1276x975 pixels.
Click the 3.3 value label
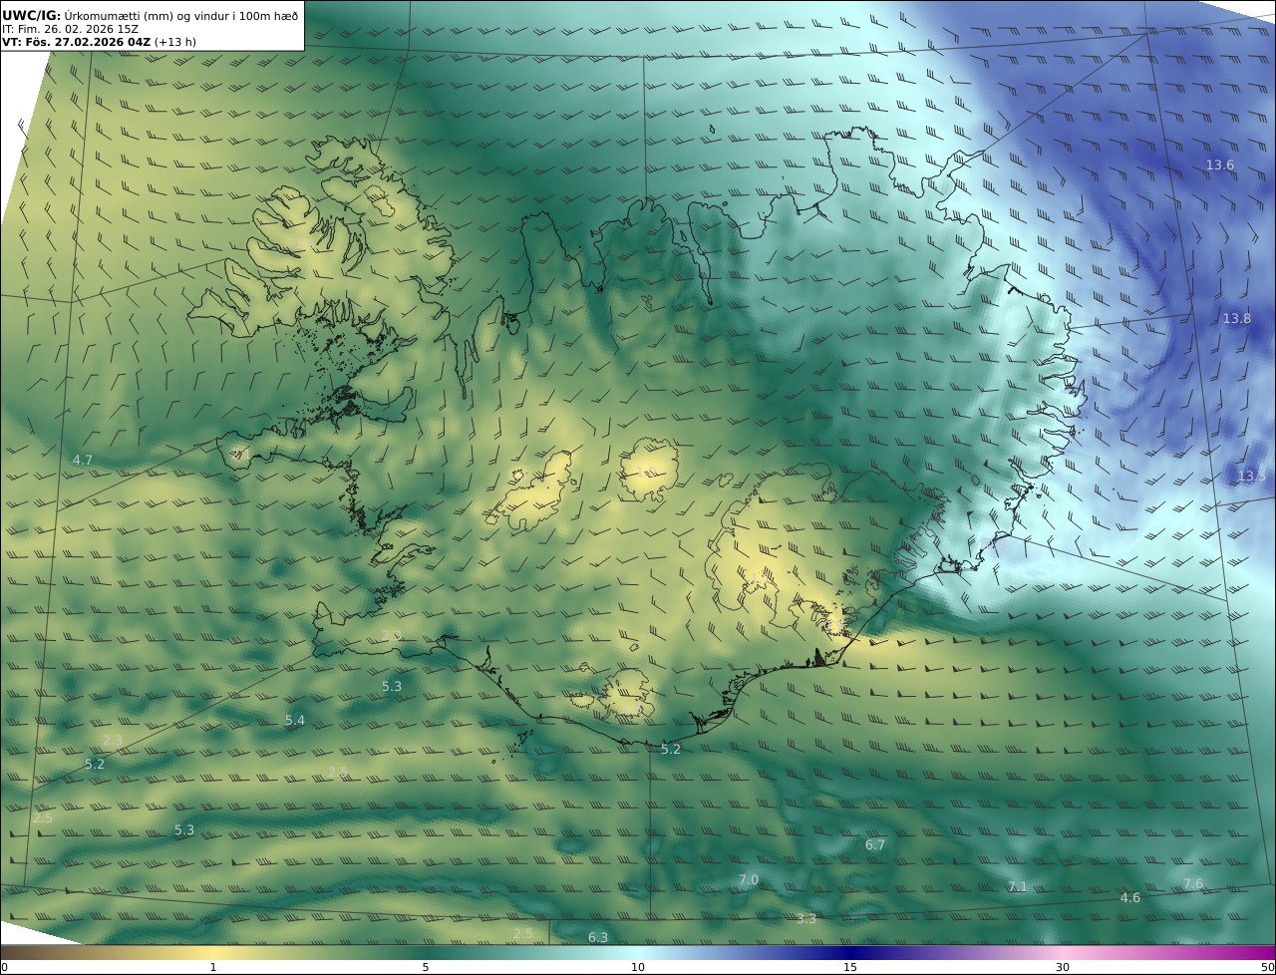coord(806,919)
